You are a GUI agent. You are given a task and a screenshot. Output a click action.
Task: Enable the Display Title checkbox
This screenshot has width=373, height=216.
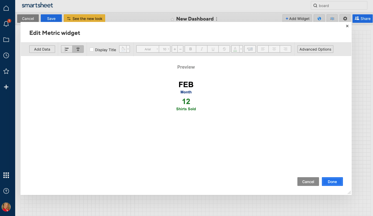[x=92, y=49]
